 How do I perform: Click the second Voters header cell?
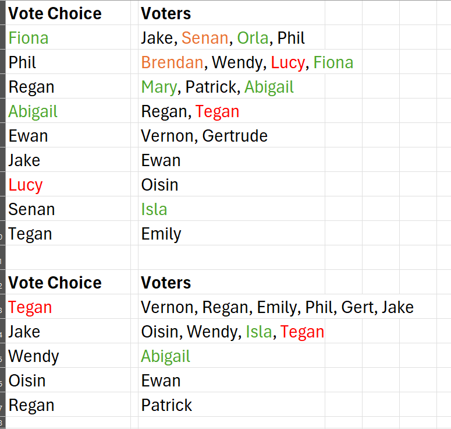(232, 282)
